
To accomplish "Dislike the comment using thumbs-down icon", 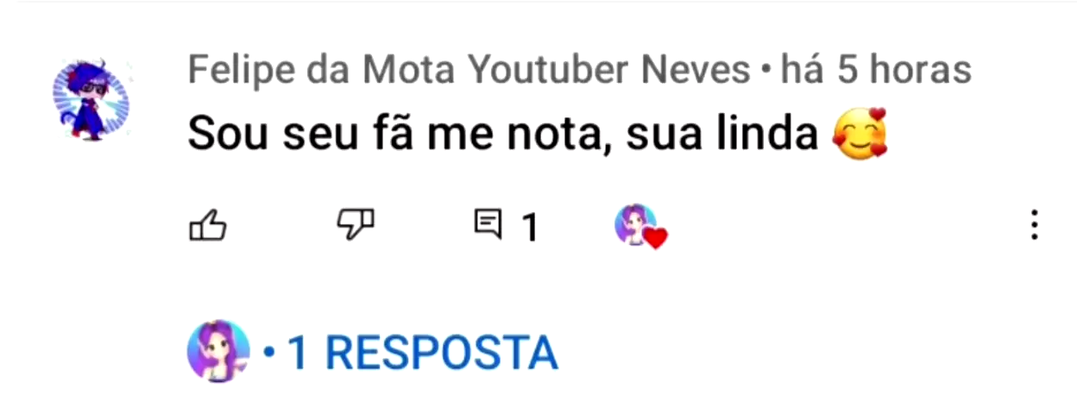I will tap(356, 226).
